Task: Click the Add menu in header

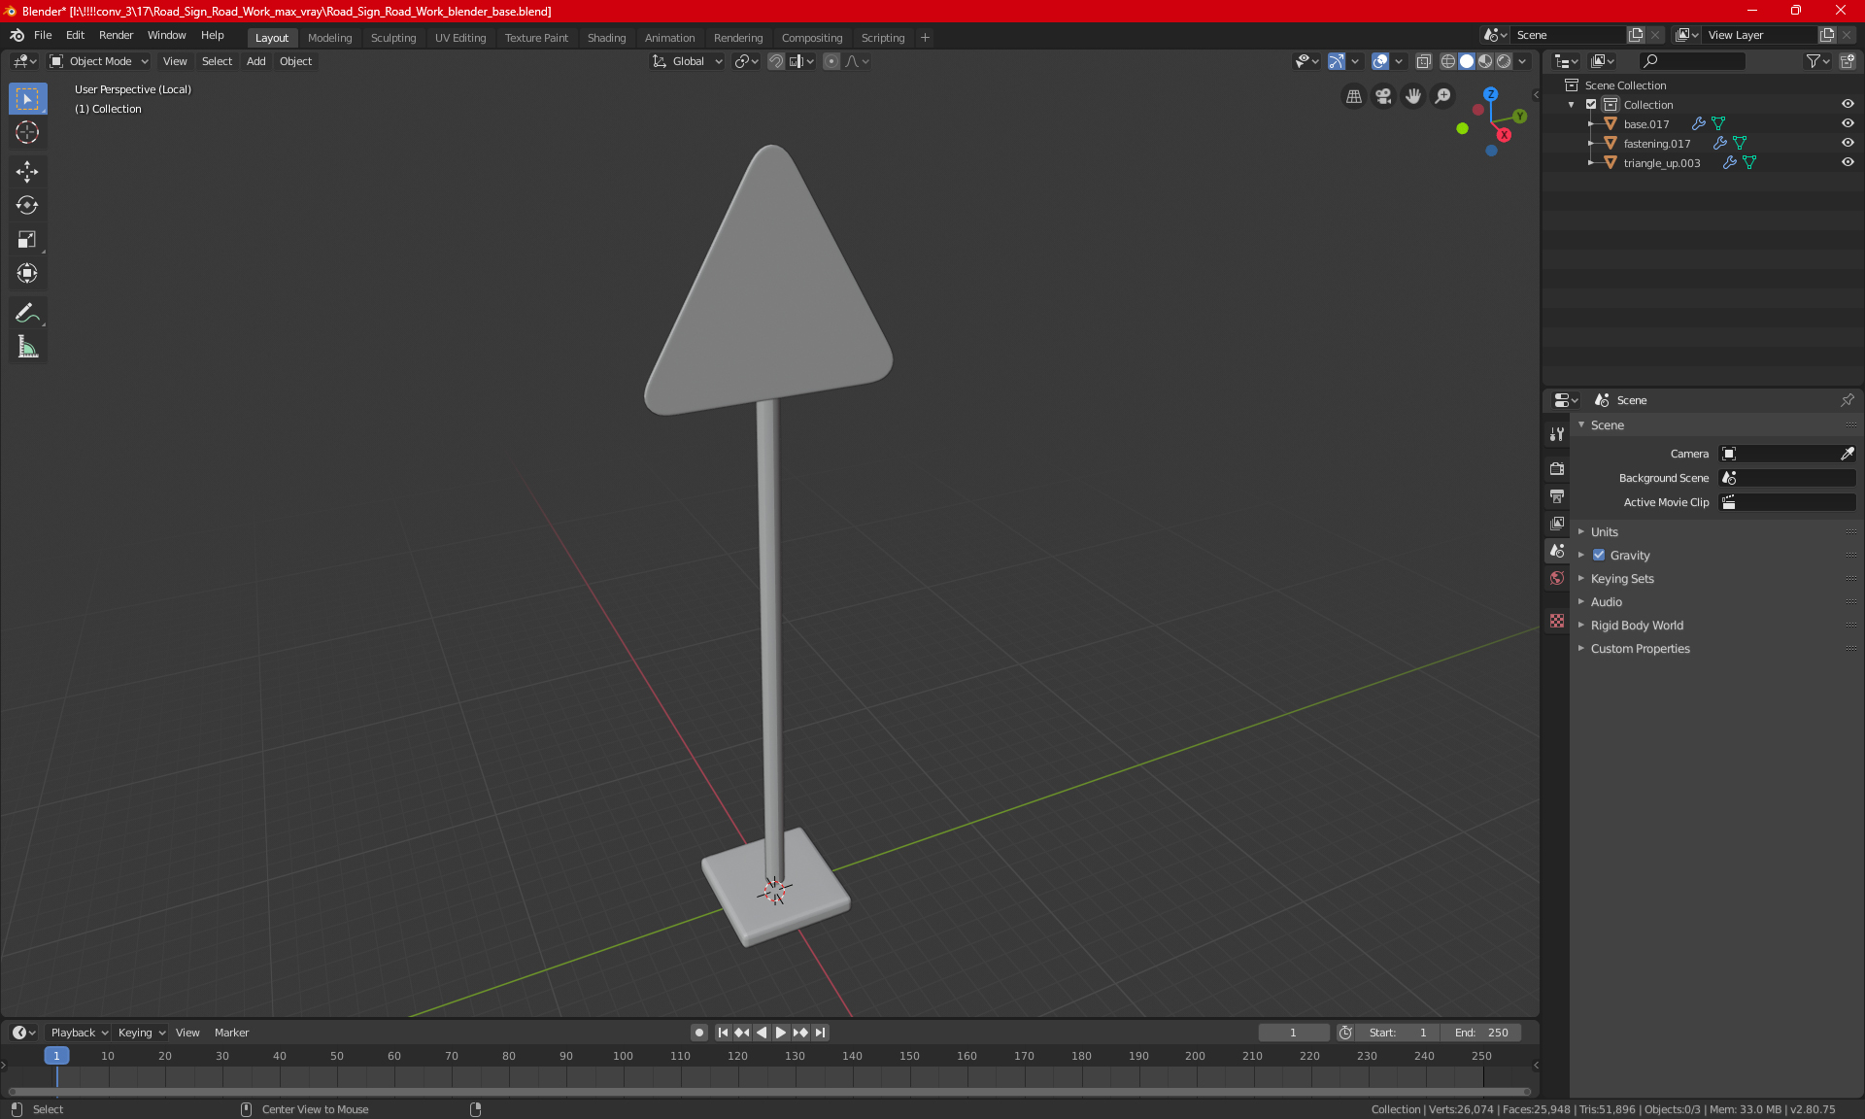Action: coord(254,61)
